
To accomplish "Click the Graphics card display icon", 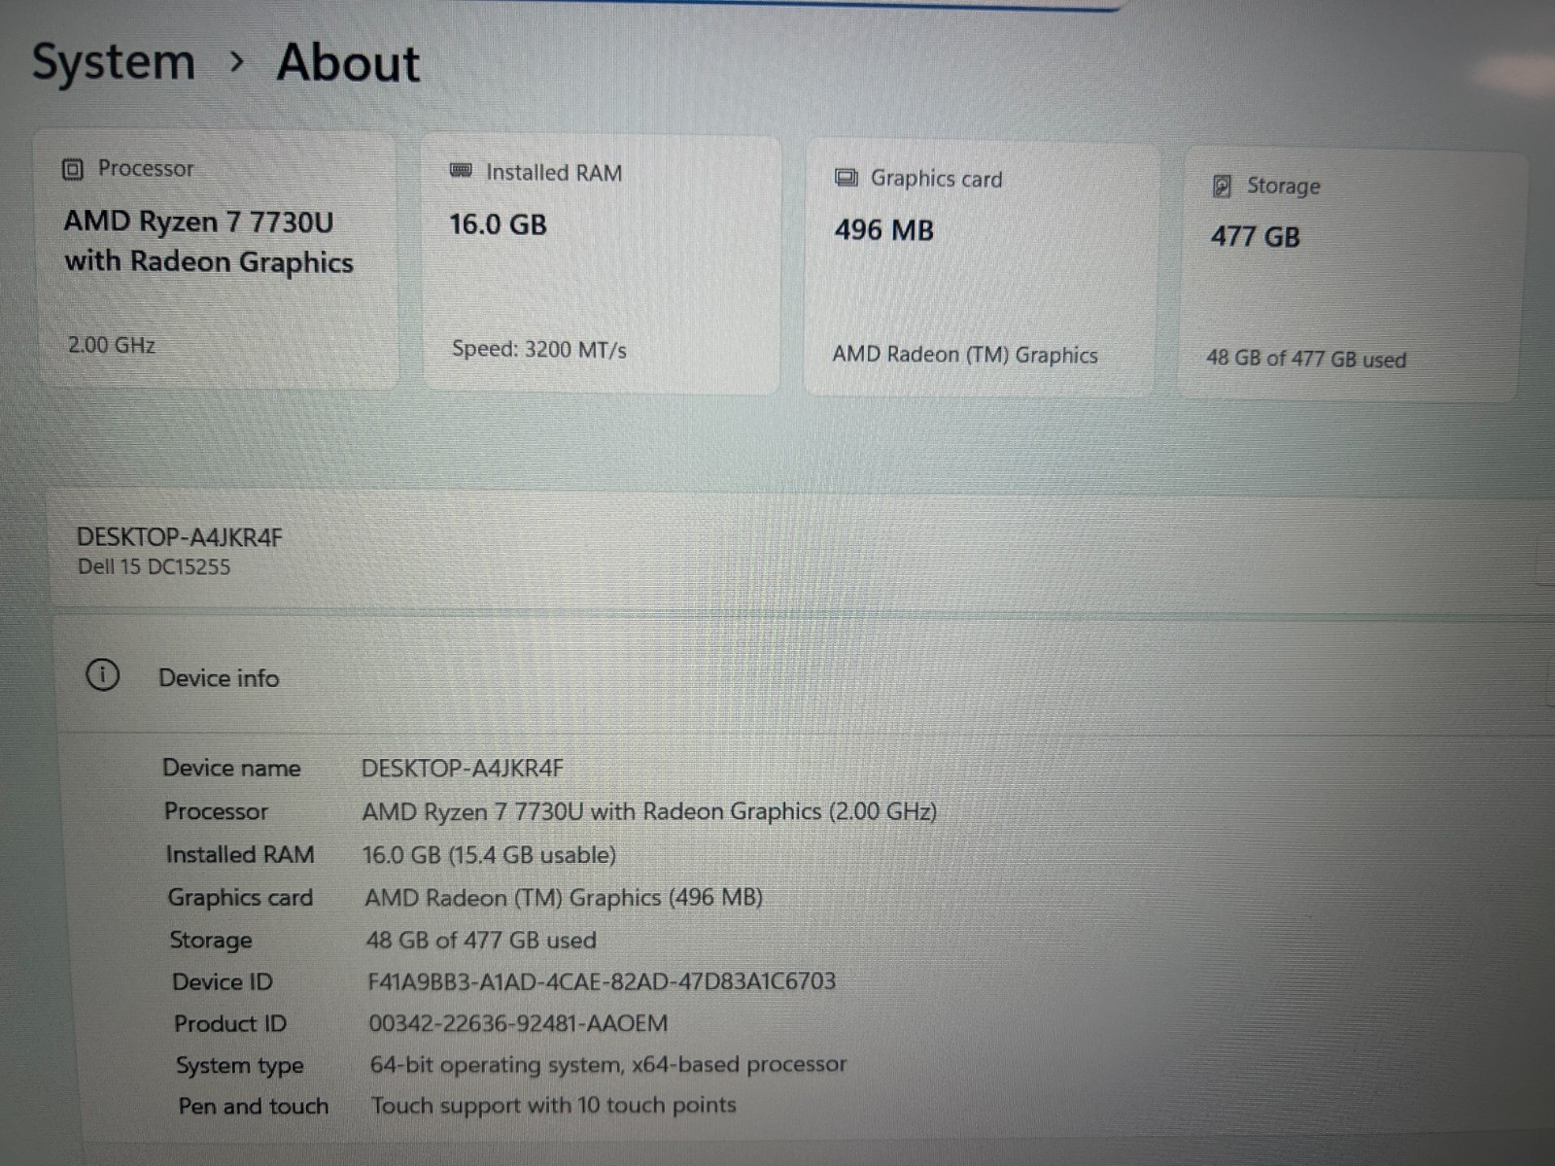I will [x=847, y=177].
